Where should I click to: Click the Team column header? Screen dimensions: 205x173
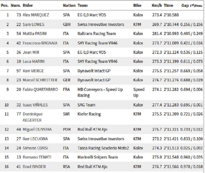tap(83, 5)
